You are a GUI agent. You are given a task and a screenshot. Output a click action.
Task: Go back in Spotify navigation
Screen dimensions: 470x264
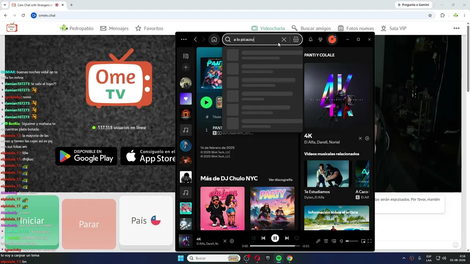[x=195, y=40]
